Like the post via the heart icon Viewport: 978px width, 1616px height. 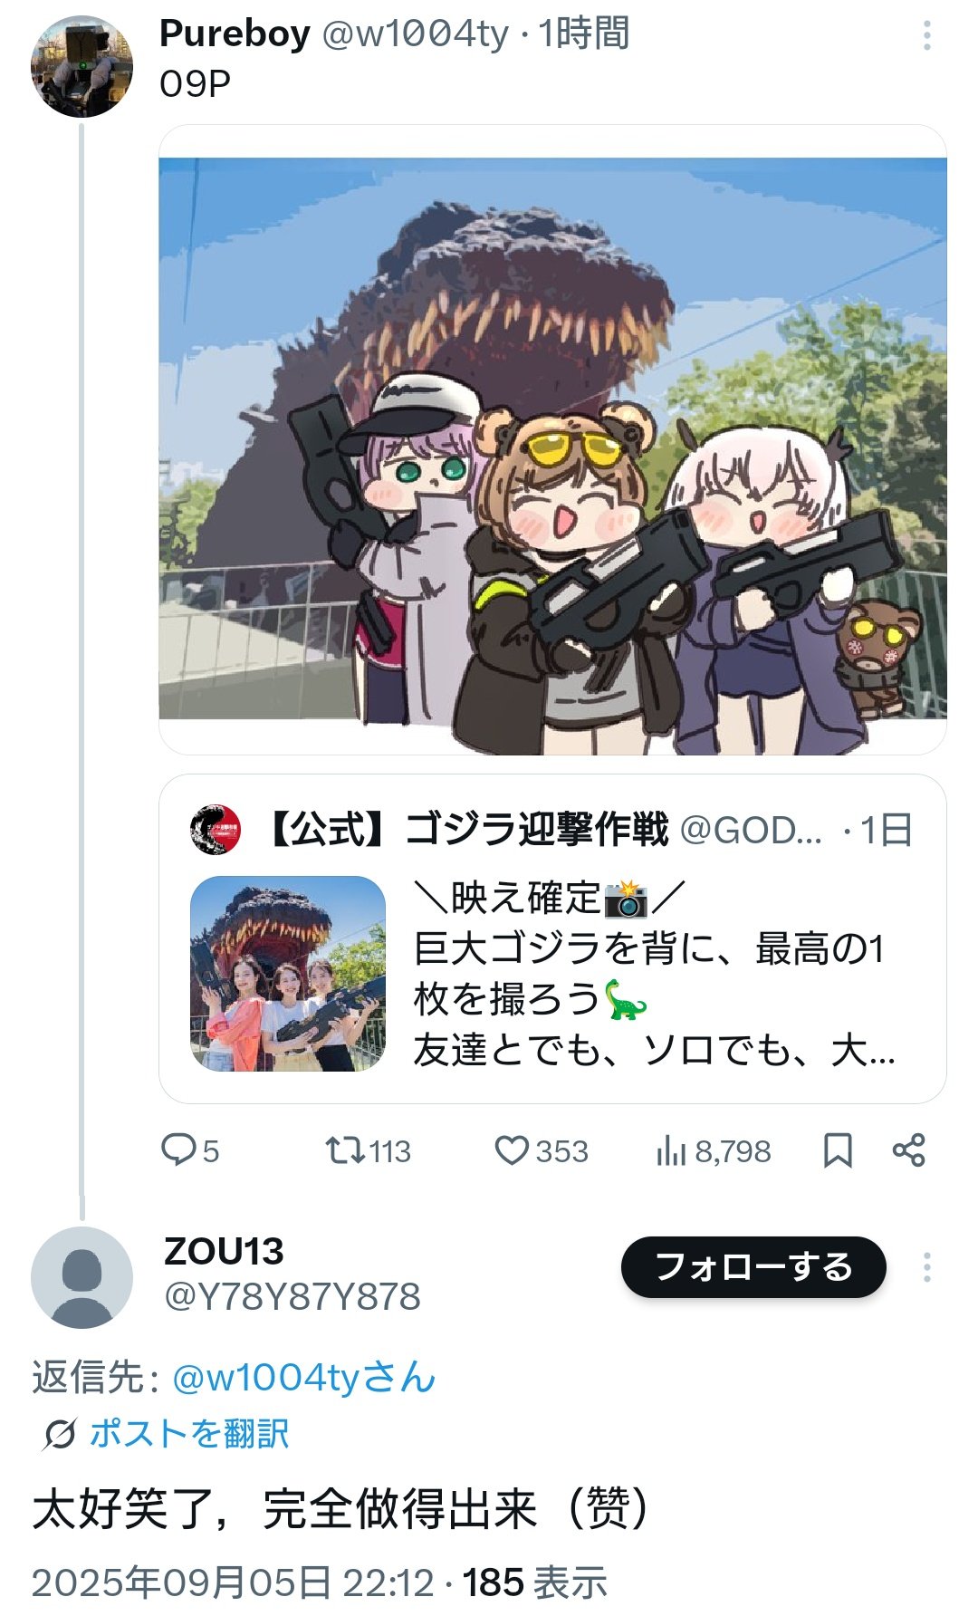click(512, 1150)
